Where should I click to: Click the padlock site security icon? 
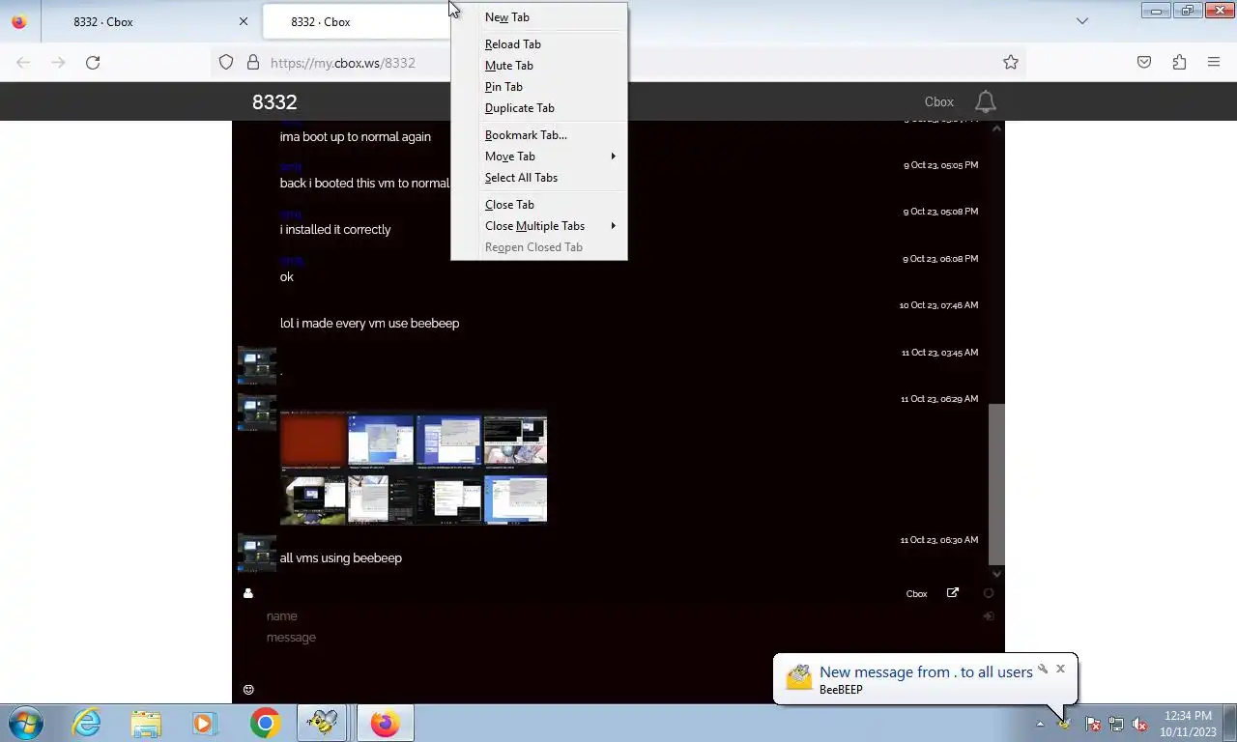point(253,63)
